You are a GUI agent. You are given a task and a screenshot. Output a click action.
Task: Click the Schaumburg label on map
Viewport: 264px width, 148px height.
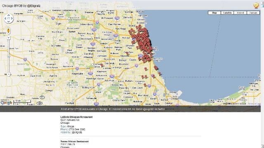click(x=86, y=24)
